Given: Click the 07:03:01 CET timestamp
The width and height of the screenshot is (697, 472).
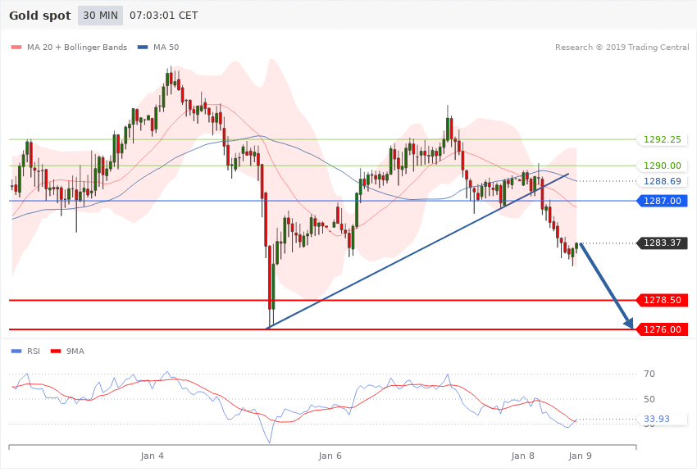Looking at the screenshot, I should pos(163,16).
